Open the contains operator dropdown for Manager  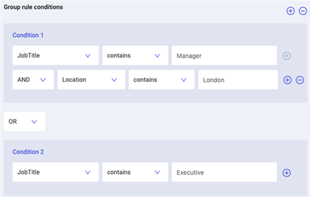pos(135,55)
